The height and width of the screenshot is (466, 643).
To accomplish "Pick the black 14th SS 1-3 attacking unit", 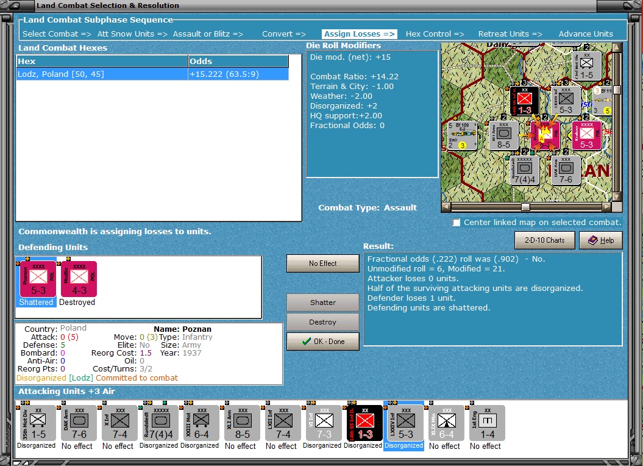I will tap(364, 423).
